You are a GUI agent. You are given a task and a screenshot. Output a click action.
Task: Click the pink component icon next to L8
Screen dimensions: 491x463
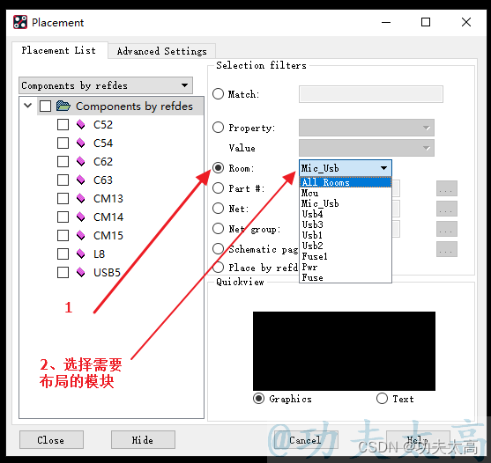pyautogui.click(x=81, y=254)
